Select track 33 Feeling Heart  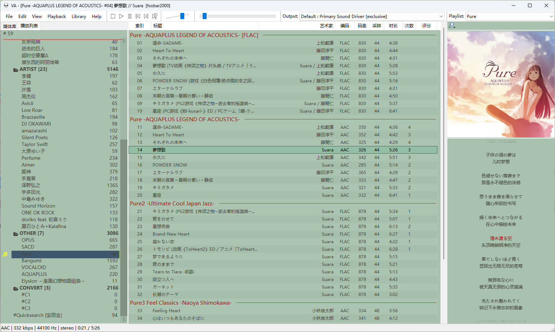click(283, 311)
